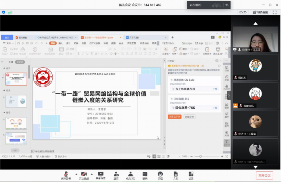Download 方正悠黑体加粗 font via 下载 link
The width and height of the screenshot is (281, 182).
pyautogui.click(x=215, y=89)
